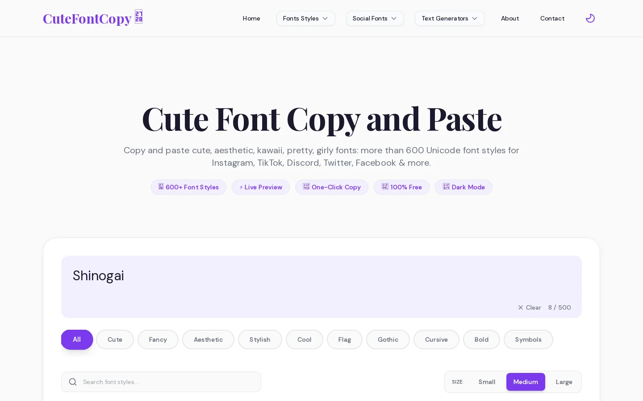Click the 8 / 500 character counter
Viewport: 643px width, 401px height.
point(559,307)
